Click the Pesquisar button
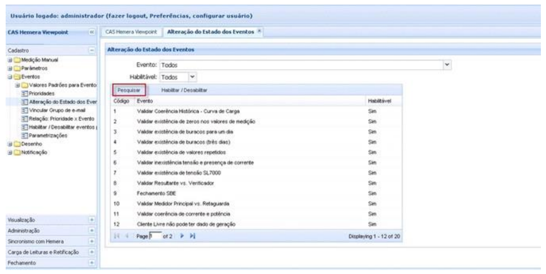This screenshot has width=546, height=274. coord(128,89)
